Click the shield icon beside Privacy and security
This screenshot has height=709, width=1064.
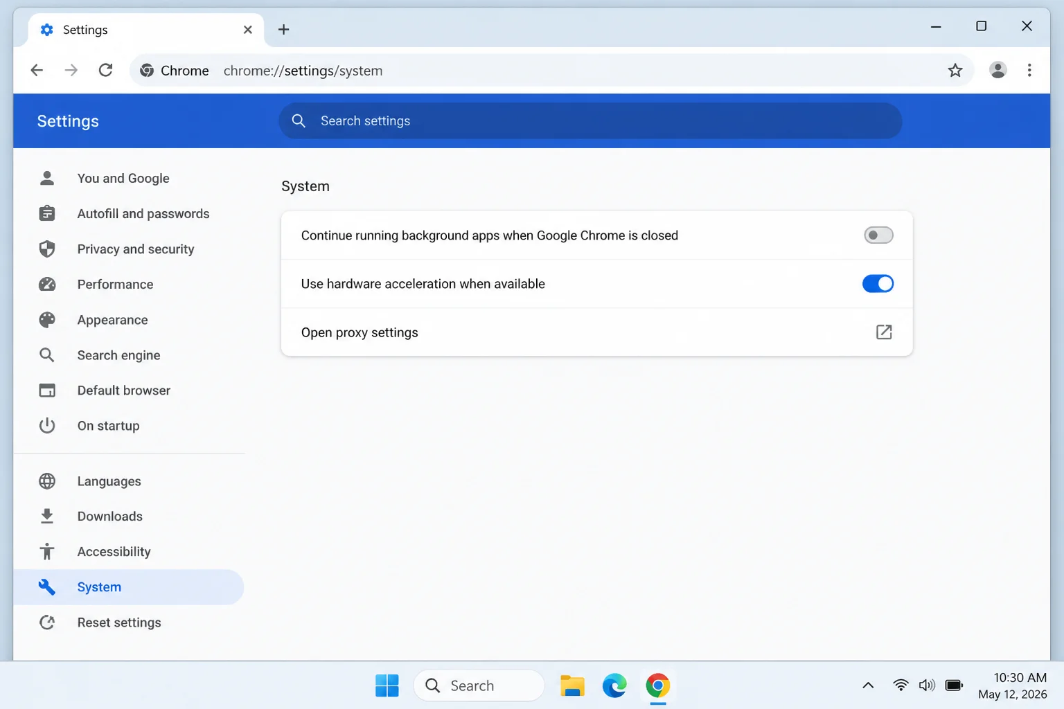pos(47,249)
